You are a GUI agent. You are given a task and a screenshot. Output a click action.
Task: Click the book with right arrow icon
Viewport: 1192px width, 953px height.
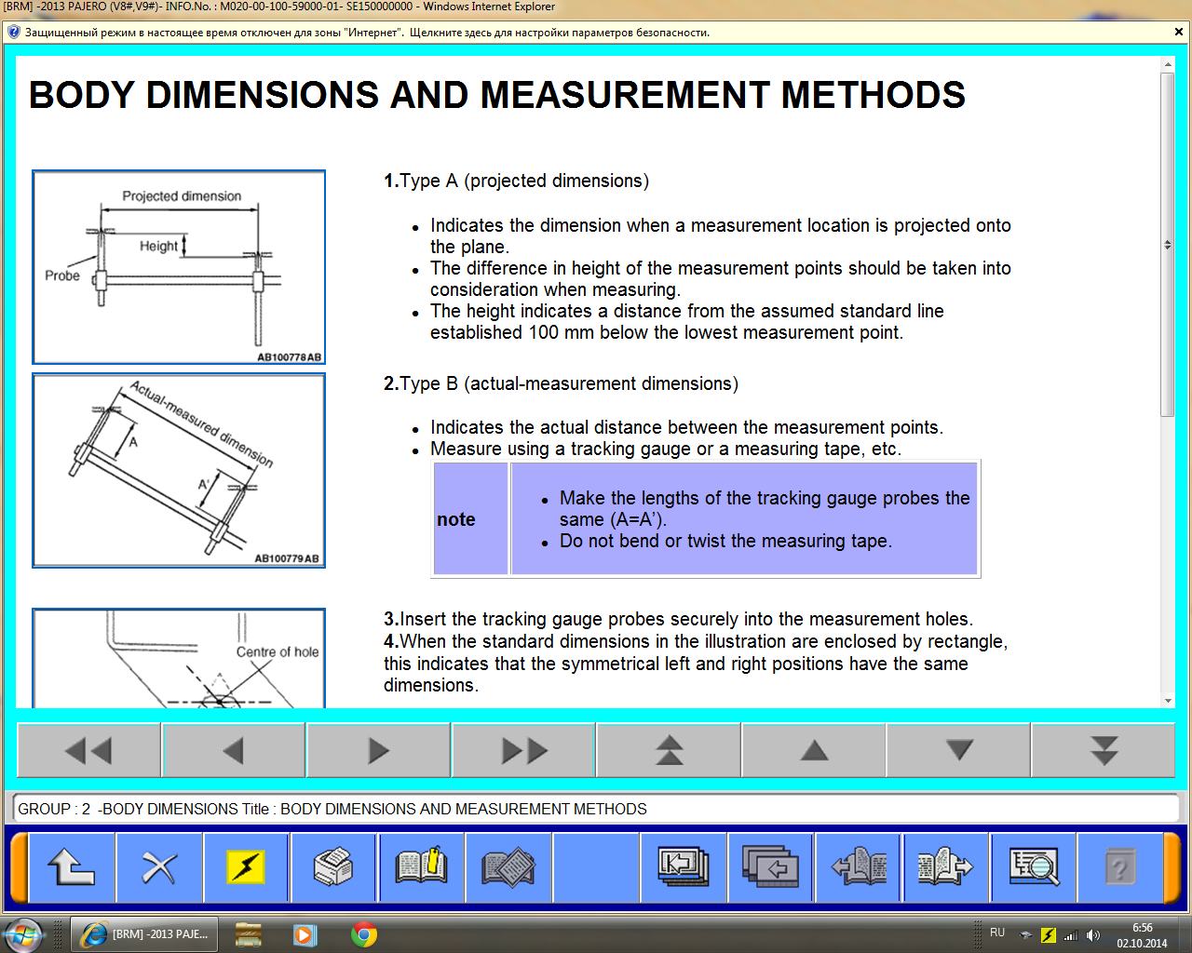pos(945,867)
